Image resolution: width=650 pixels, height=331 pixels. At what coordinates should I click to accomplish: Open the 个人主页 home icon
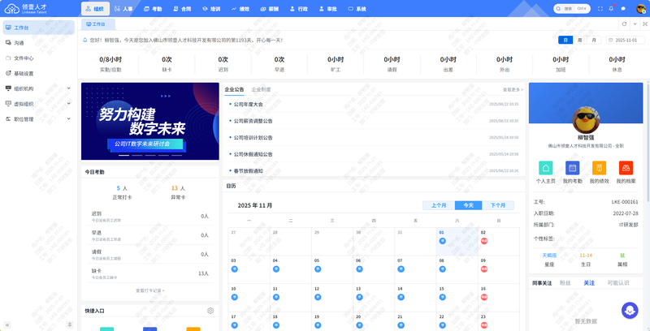547,168
